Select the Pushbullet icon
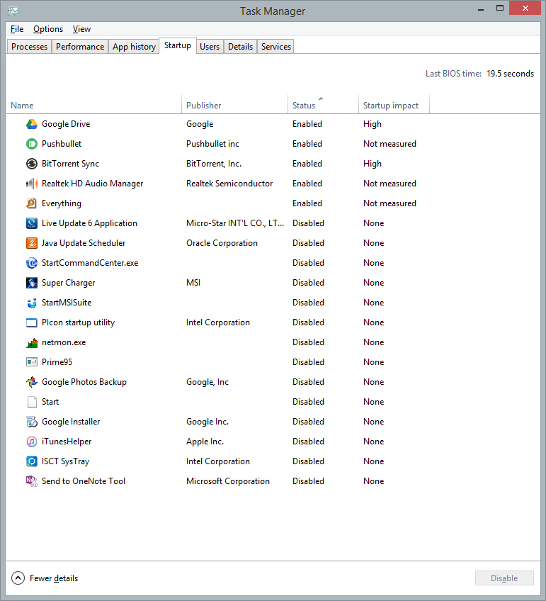 point(31,144)
